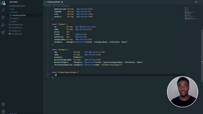This screenshot has height=114, width=203.
Task: Open seed.ts in the Explorer
Action: point(16,18)
